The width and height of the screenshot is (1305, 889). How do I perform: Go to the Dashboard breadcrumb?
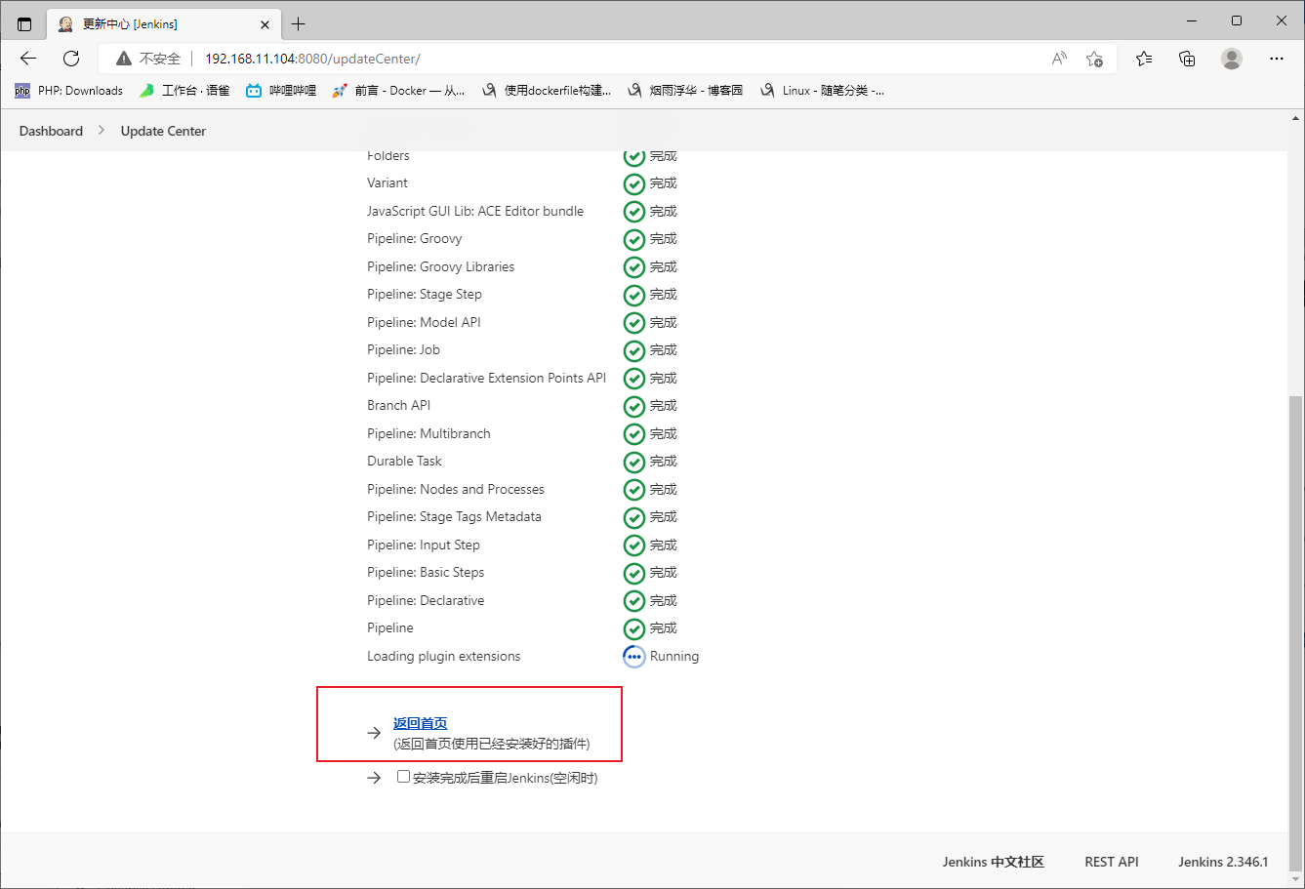coord(51,131)
